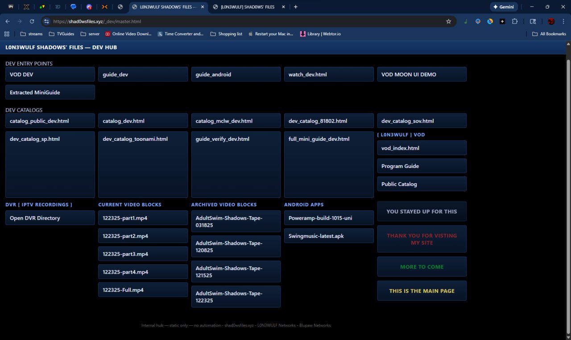Open the browser Extensions puzzle icon
571x340 pixels.
pos(514,21)
